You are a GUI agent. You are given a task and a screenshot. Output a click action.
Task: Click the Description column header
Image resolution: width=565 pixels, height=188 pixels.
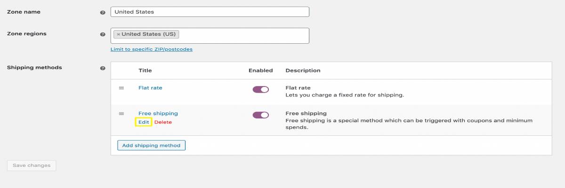point(303,70)
